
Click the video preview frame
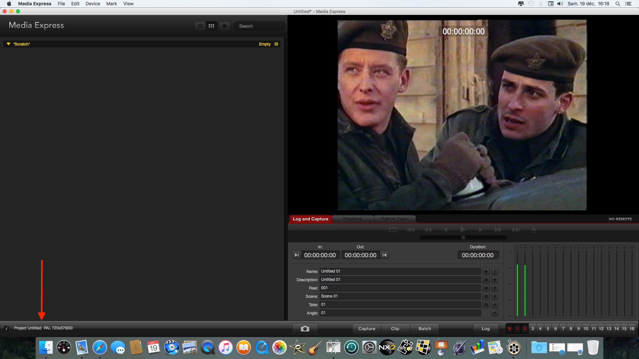tap(462, 115)
